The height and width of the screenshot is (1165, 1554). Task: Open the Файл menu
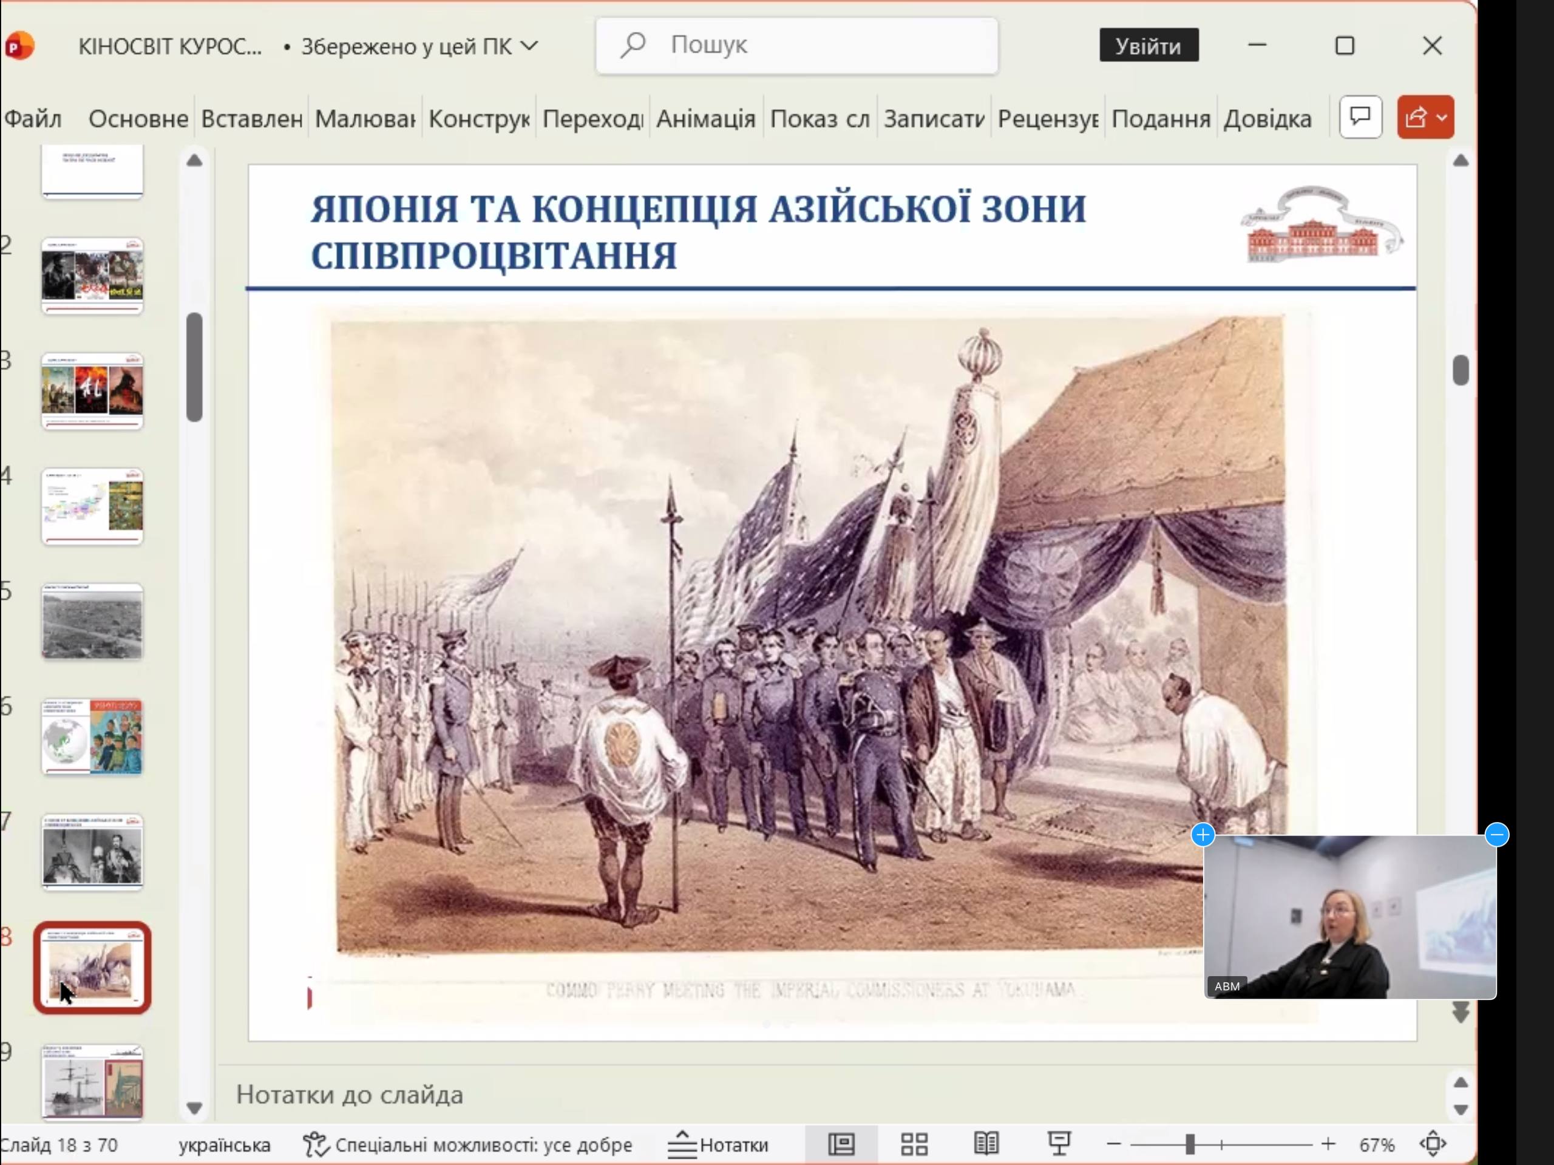(x=33, y=119)
